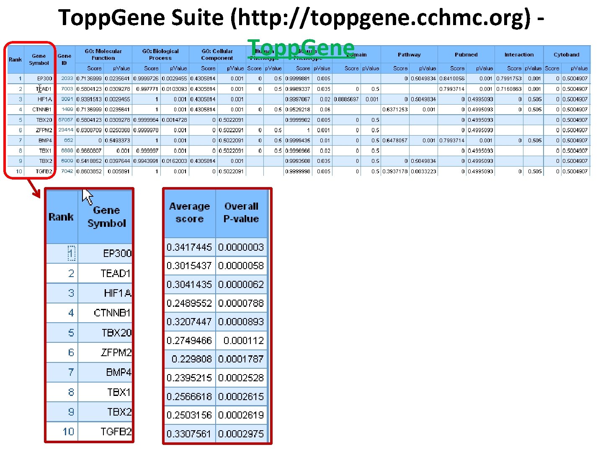Select overall P-value 0.0002619
This screenshot has width=603, height=452.
(x=241, y=415)
